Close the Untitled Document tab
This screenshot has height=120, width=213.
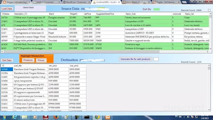59,2
